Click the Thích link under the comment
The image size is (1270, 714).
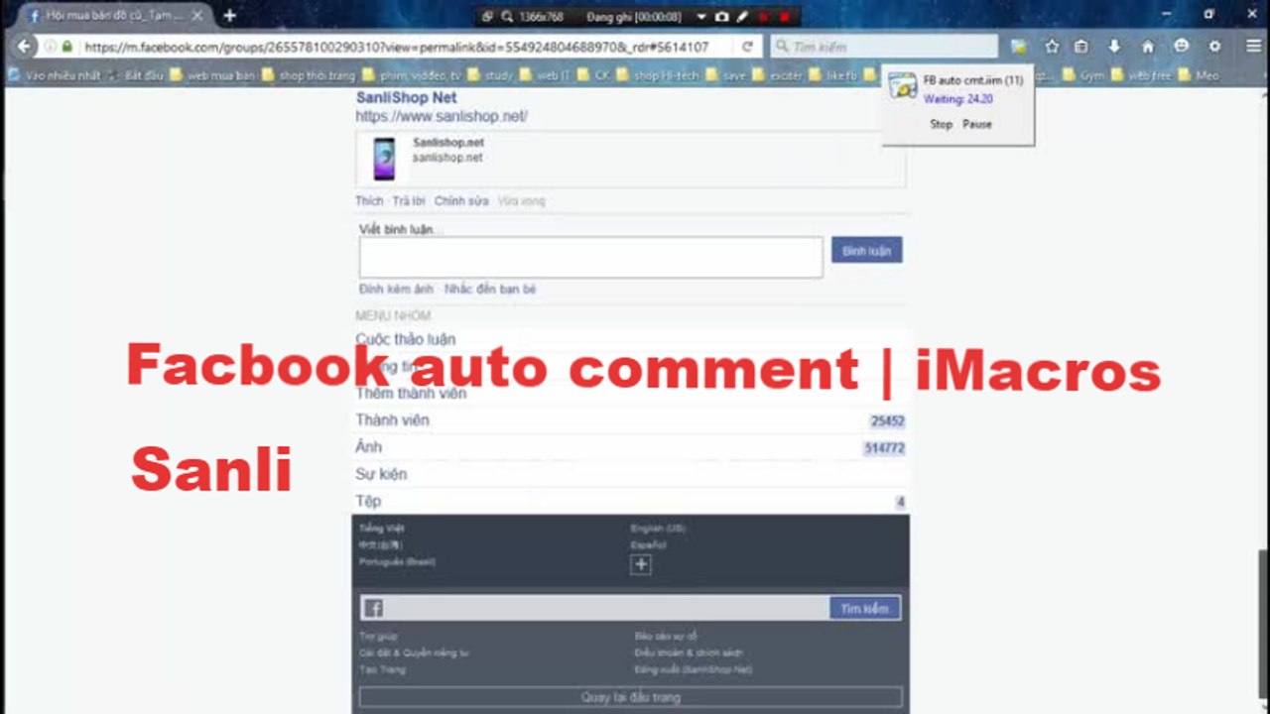[368, 200]
